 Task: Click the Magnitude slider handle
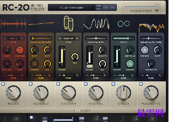click(x=157, y=7)
